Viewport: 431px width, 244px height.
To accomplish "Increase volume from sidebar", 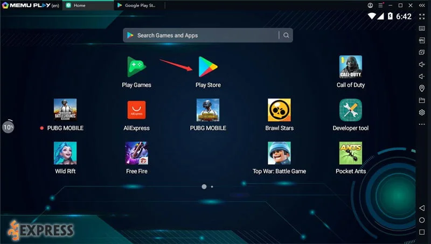I will coord(422,64).
